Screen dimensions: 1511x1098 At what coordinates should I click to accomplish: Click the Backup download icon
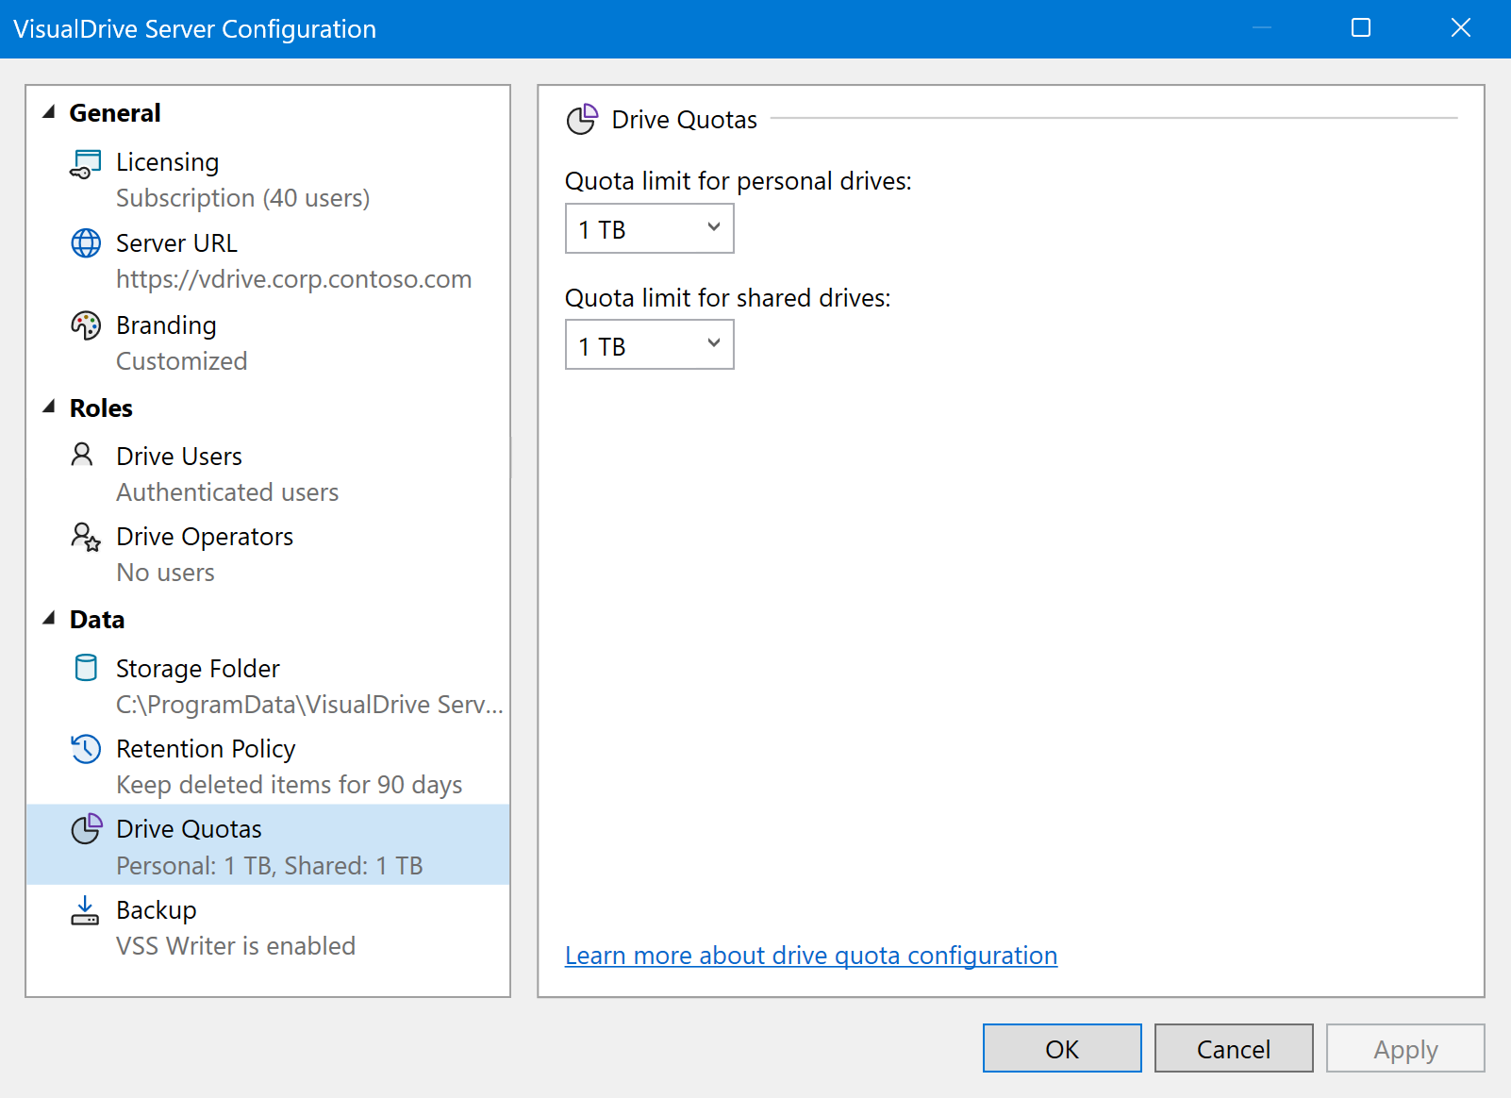tap(85, 910)
